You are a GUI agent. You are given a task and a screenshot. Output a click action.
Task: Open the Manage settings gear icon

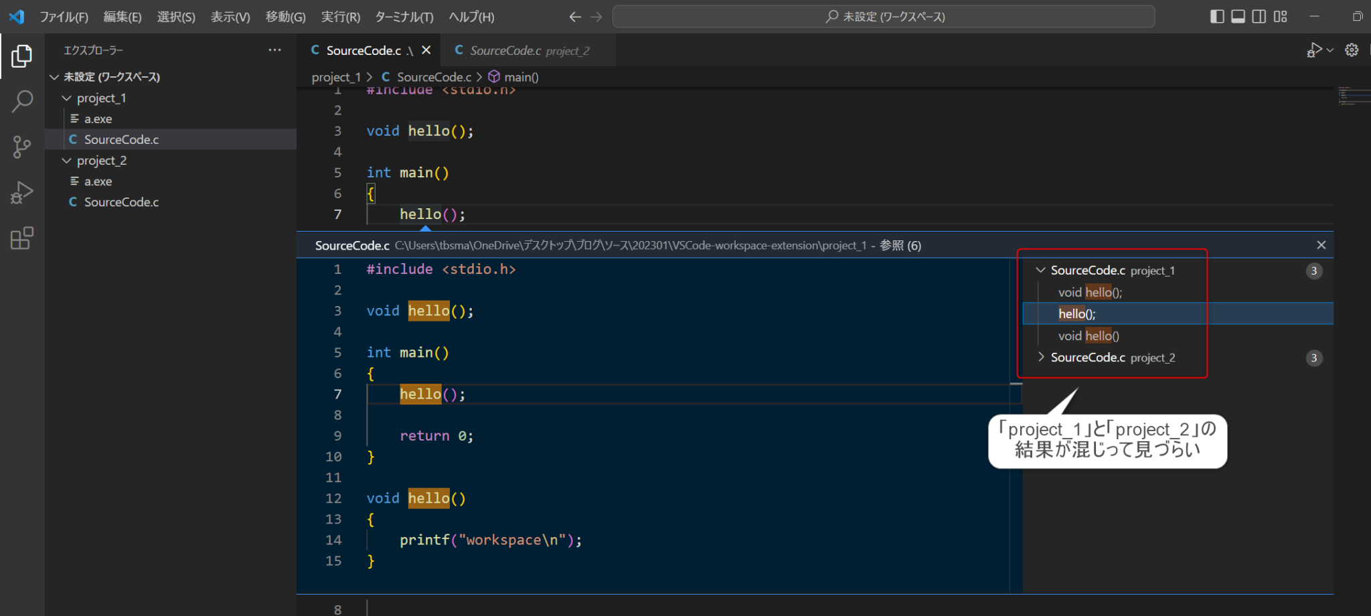click(x=1352, y=50)
